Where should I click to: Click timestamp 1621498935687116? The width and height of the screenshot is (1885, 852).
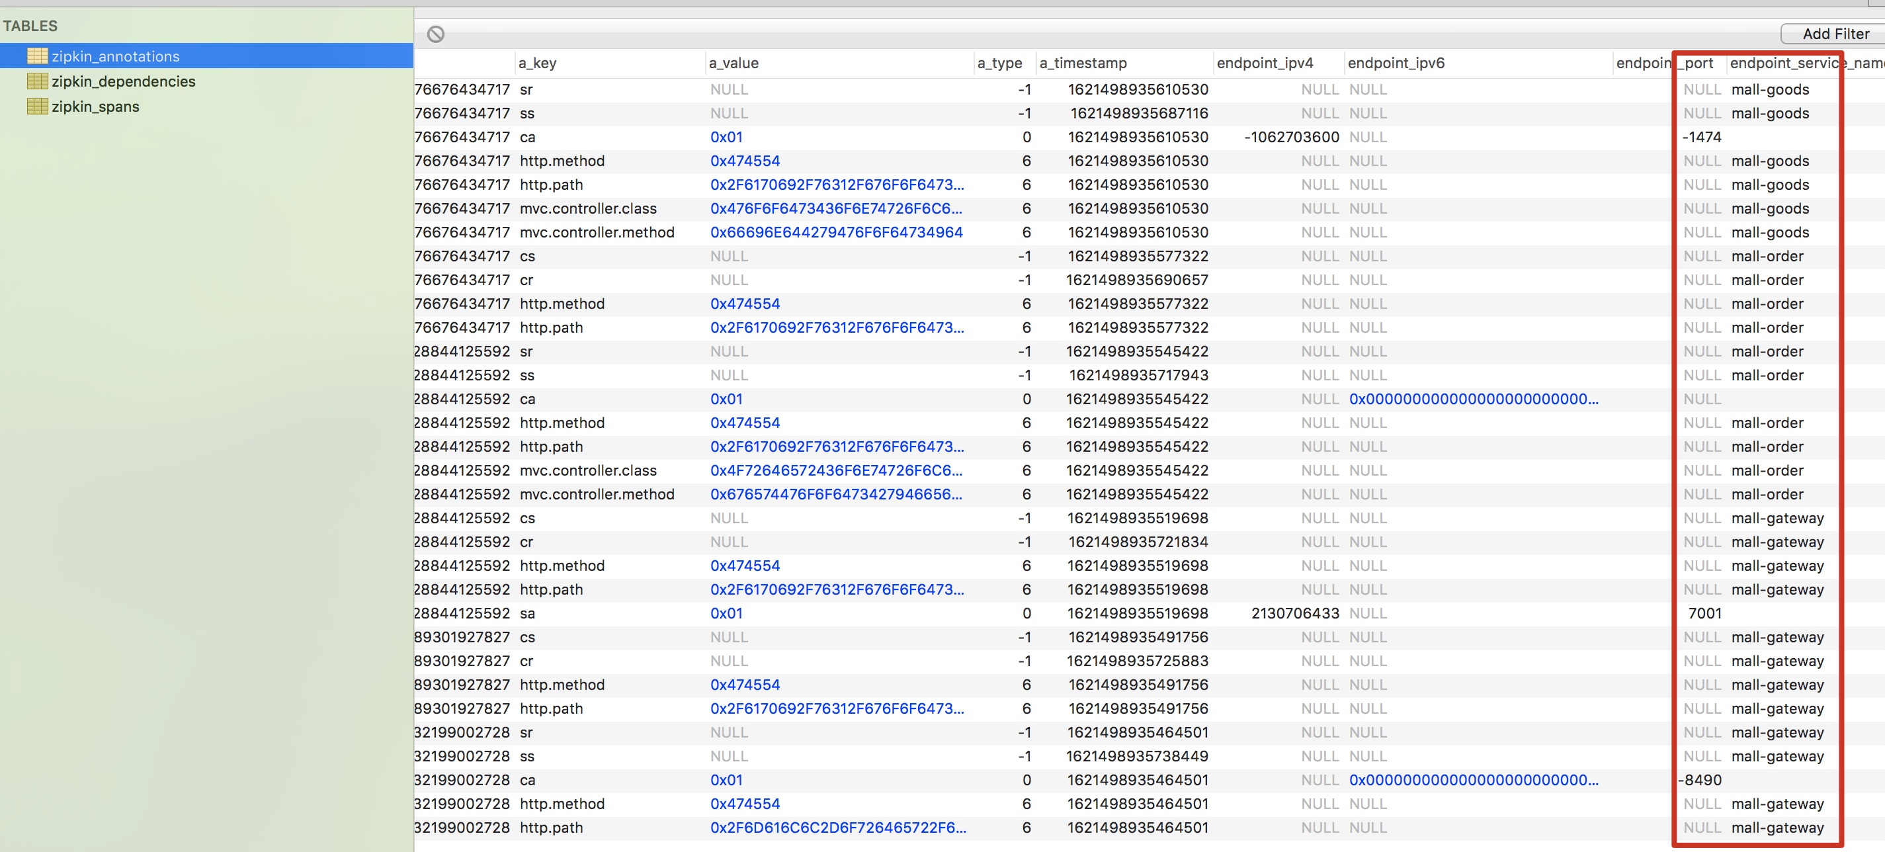click(1140, 114)
